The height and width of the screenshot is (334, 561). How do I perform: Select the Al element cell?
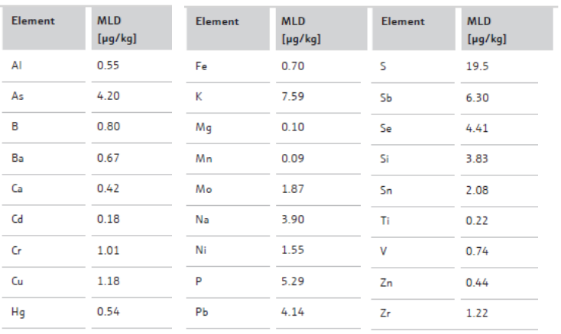point(17,66)
